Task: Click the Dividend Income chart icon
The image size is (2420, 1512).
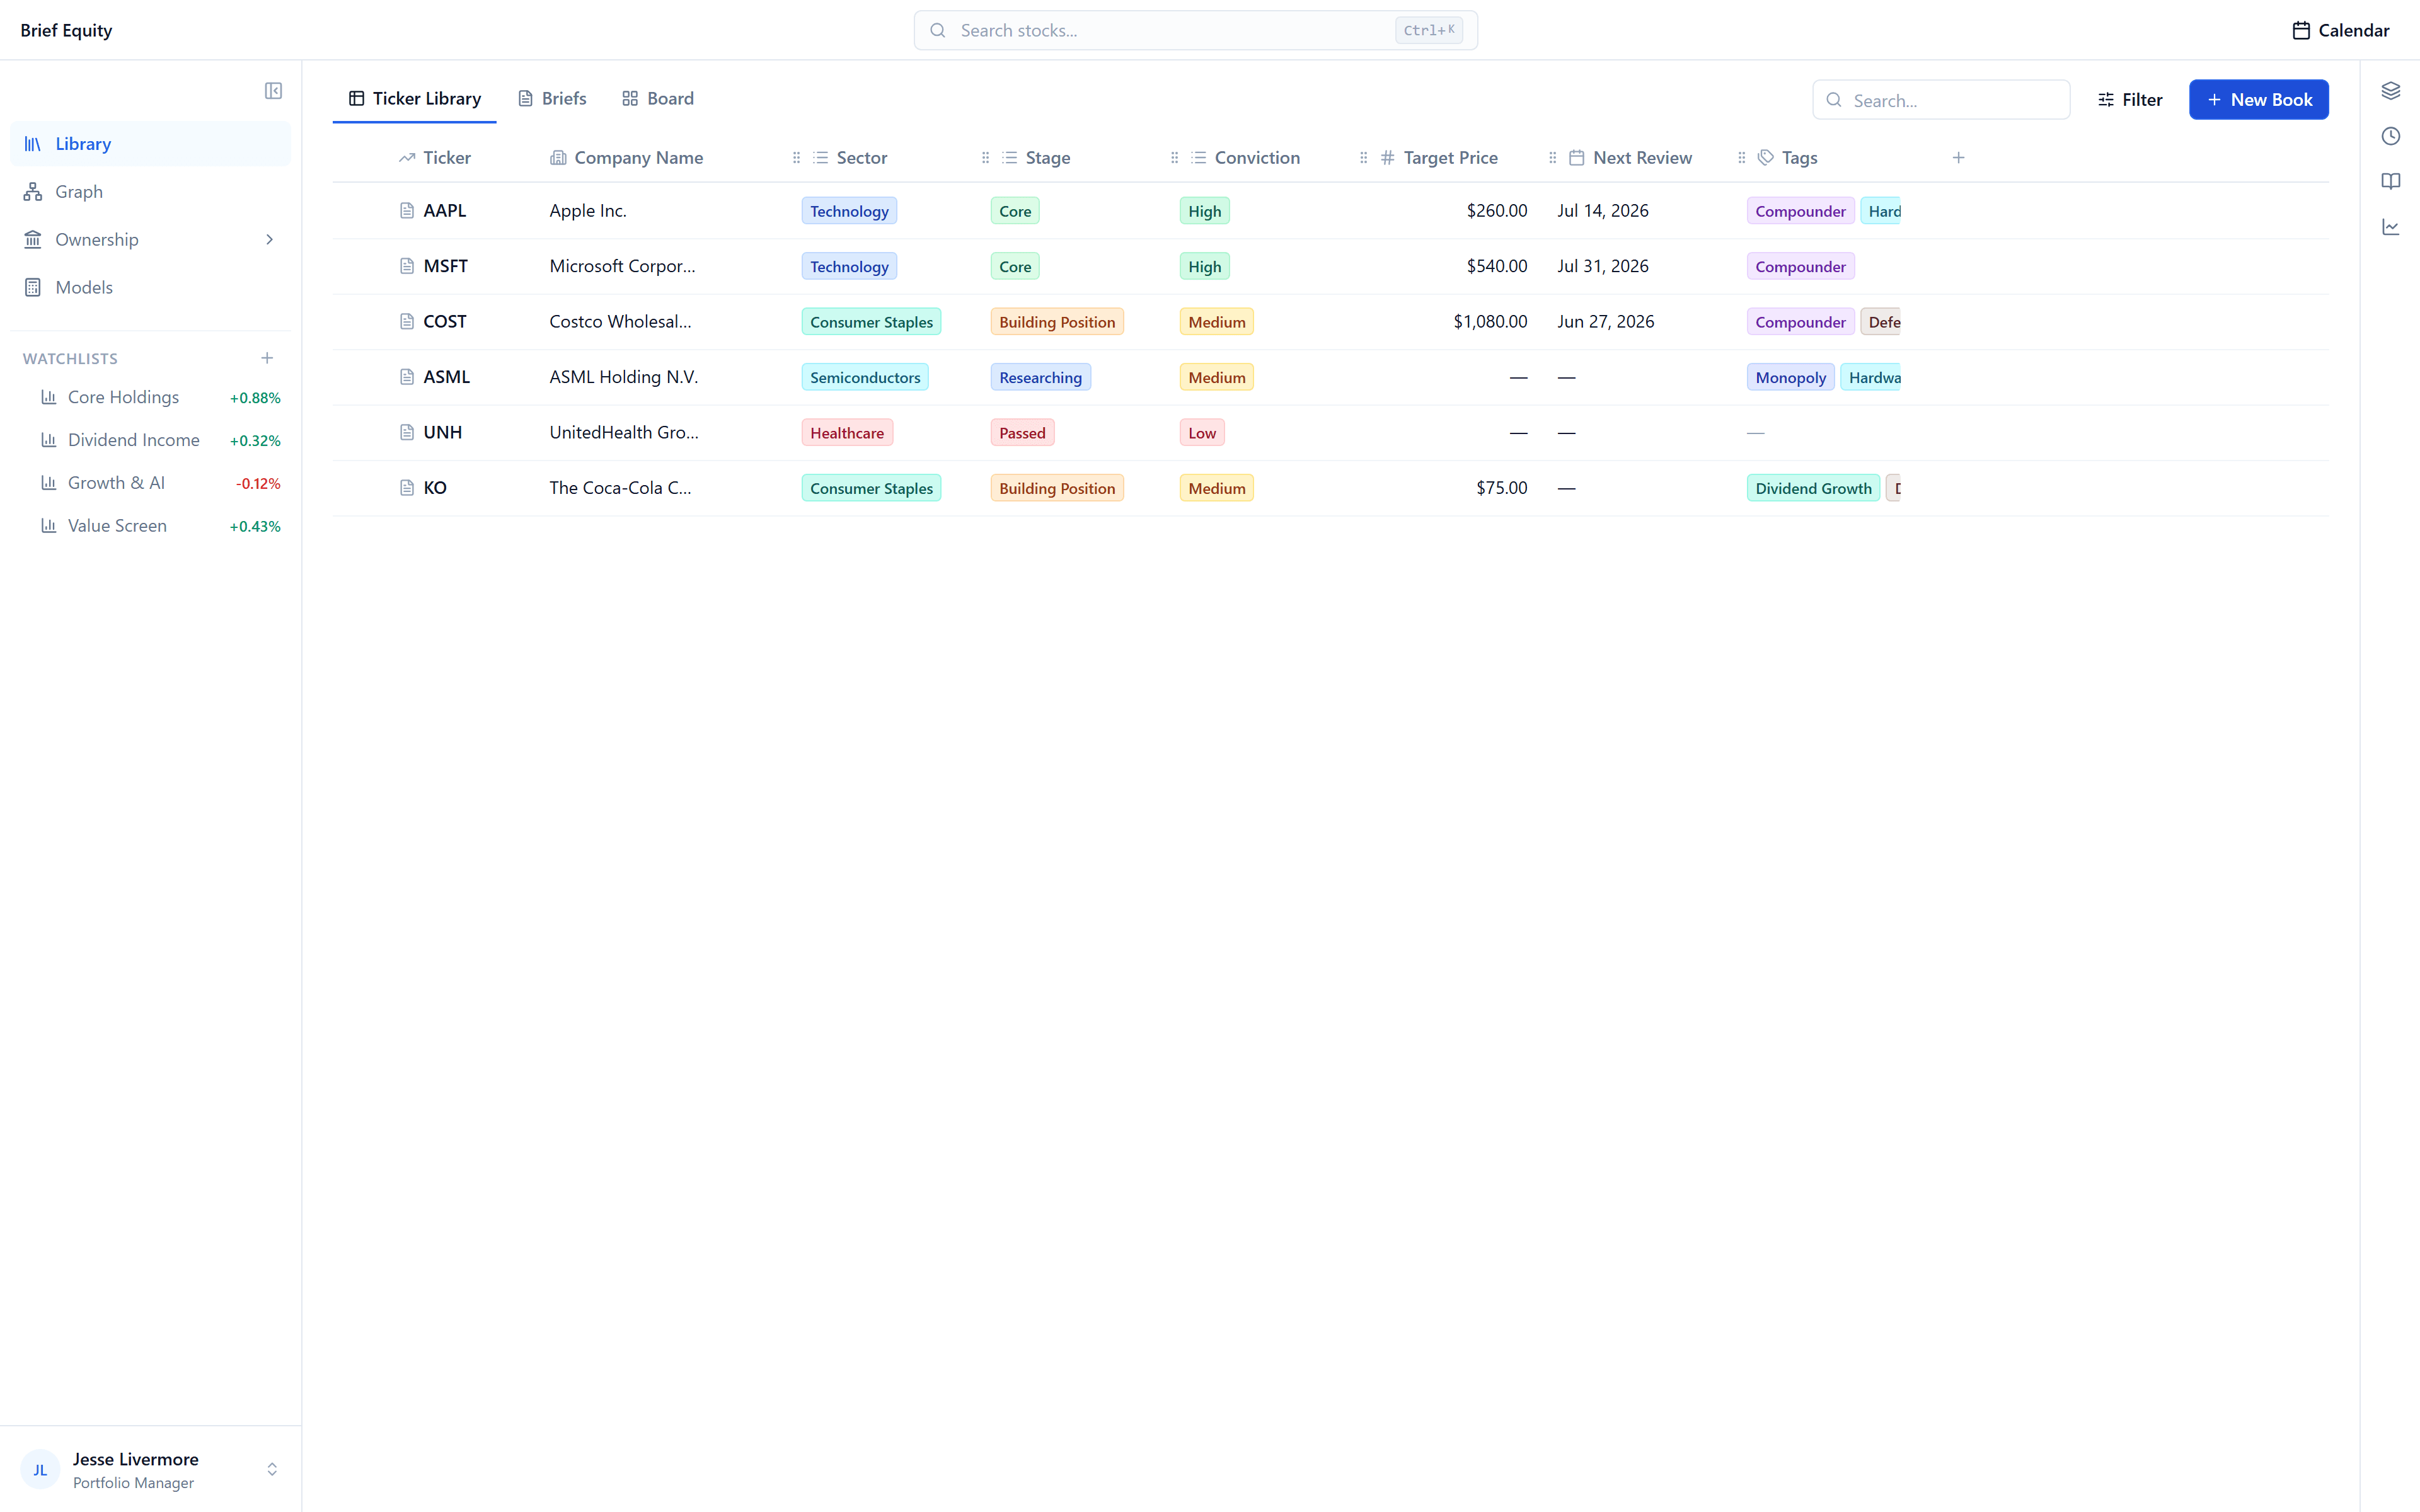Action: 48,440
